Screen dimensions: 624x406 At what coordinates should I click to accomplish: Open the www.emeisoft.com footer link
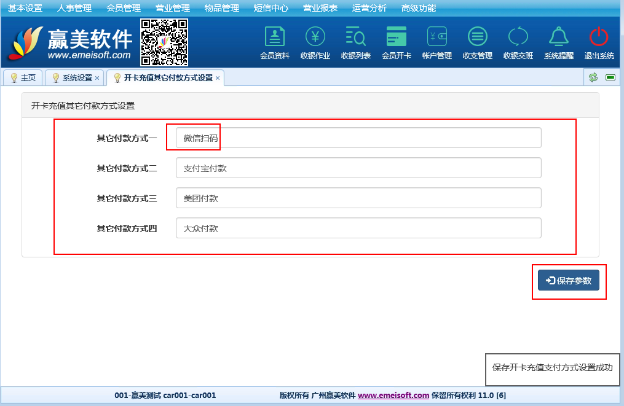(x=393, y=396)
